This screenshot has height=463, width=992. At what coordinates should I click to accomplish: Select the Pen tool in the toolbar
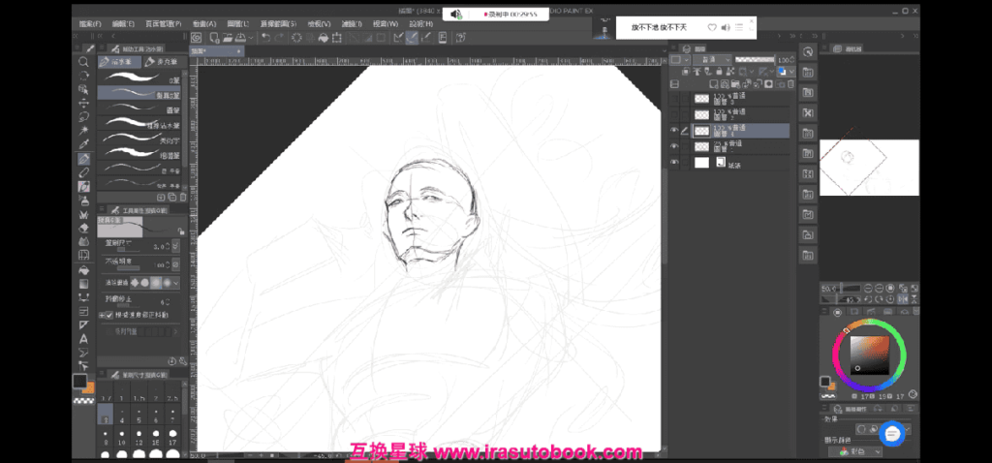[x=83, y=159]
